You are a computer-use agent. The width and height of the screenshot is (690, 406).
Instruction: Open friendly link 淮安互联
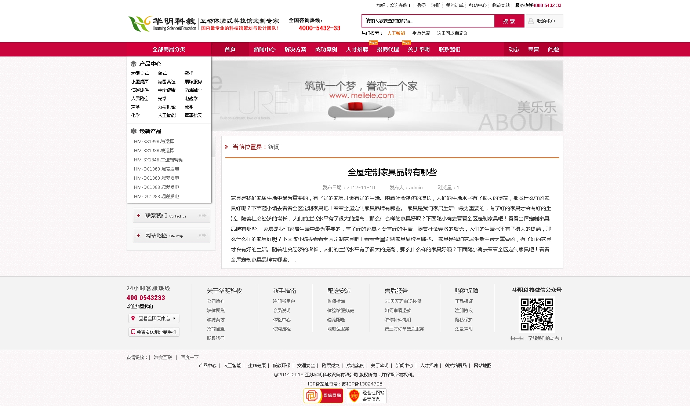click(x=163, y=358)
